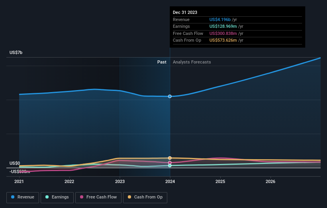Click the Analysts Forecasts label
327x208 pixels.
(x=192, y=62)
